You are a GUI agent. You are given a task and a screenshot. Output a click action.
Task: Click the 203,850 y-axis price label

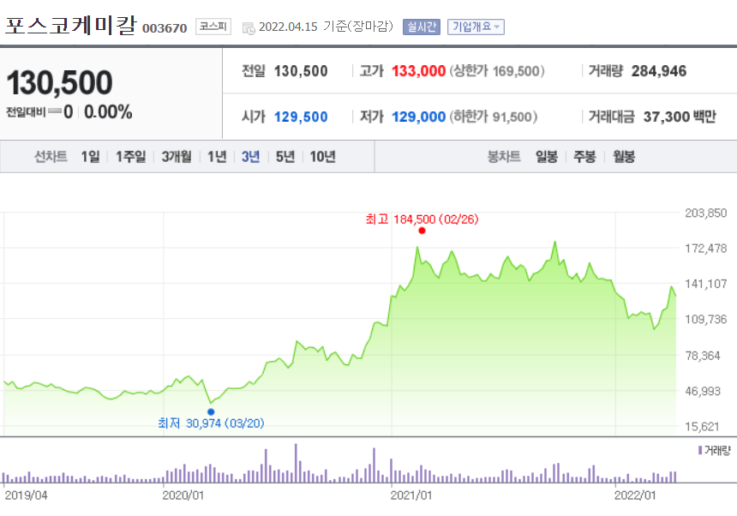click(706, 213)
